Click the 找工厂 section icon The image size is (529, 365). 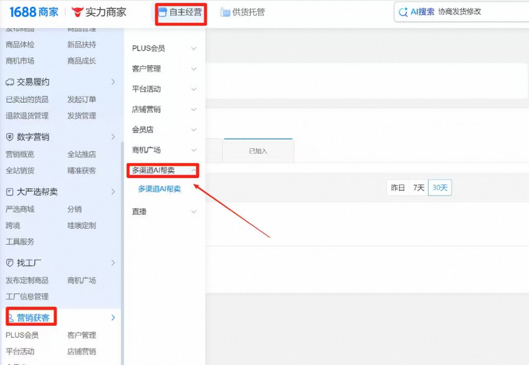10,263
